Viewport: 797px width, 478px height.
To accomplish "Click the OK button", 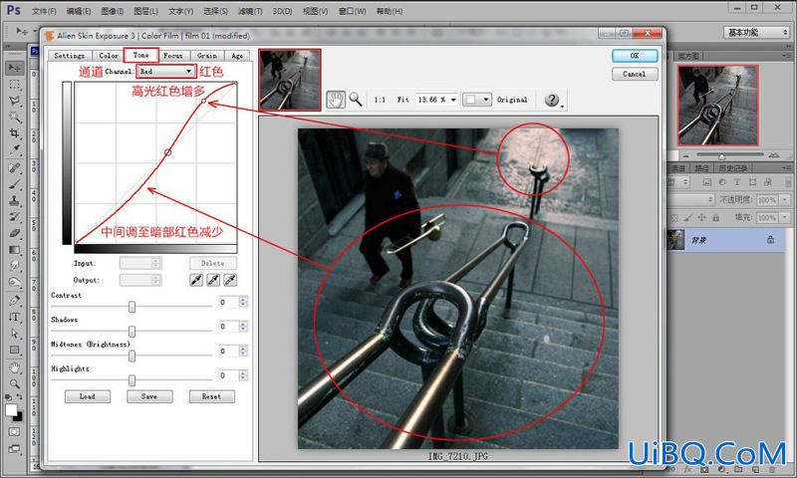I will click(635, 56).
